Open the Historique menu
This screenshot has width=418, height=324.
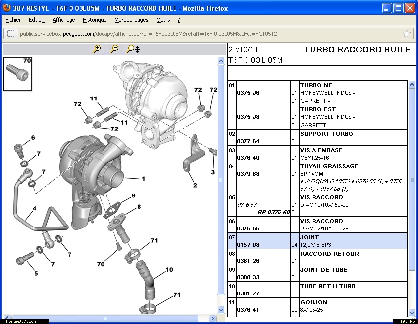[95, 20]
